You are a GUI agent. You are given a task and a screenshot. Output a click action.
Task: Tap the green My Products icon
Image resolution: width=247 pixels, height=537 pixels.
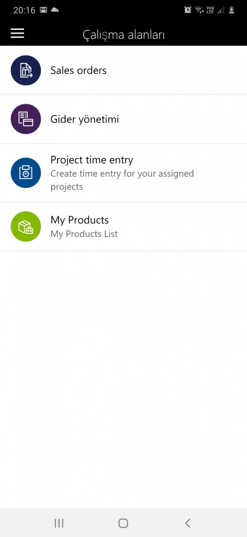[x=26, y=227]
